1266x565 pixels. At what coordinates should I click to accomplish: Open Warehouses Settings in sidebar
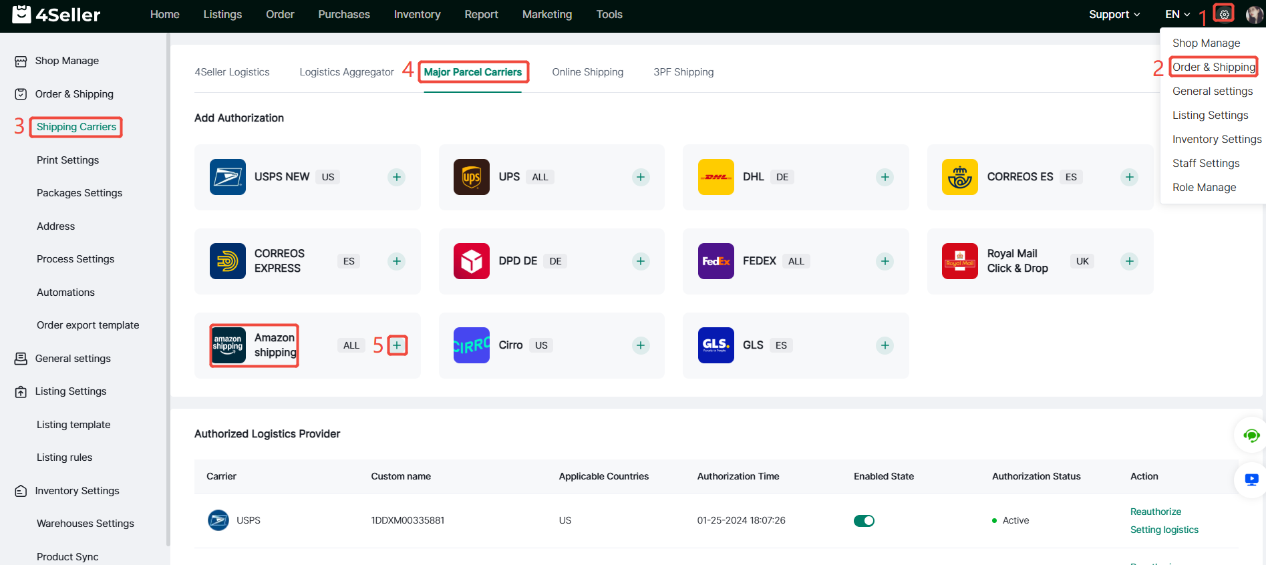86,524
